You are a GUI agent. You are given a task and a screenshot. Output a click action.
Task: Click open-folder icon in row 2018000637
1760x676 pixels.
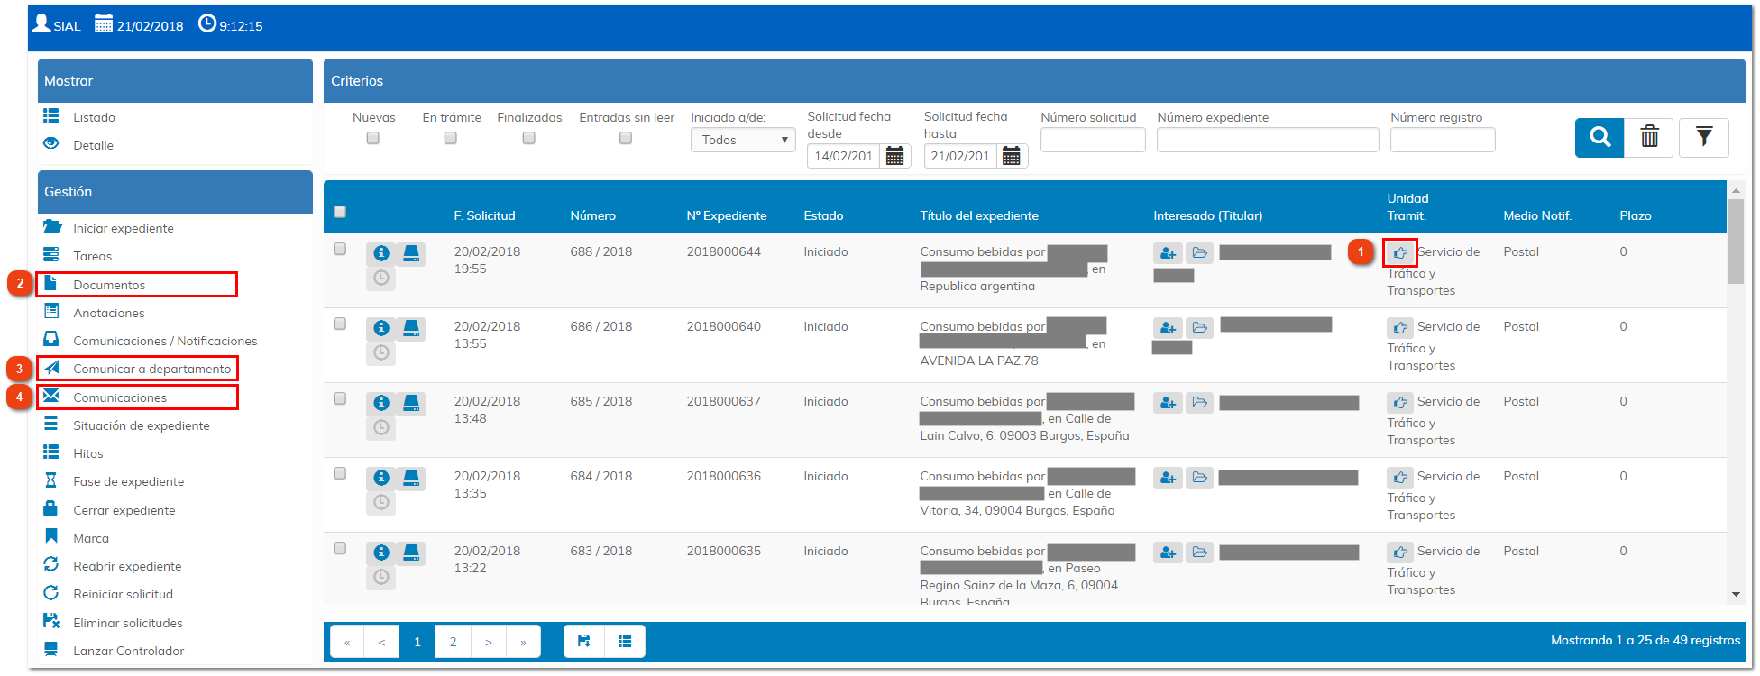tap(1199, 403)
